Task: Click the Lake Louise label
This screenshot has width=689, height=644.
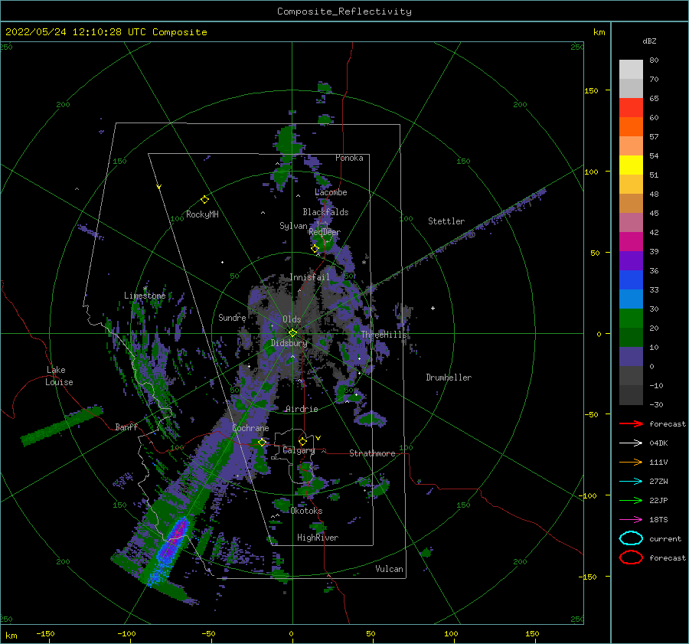Action: 59,376
